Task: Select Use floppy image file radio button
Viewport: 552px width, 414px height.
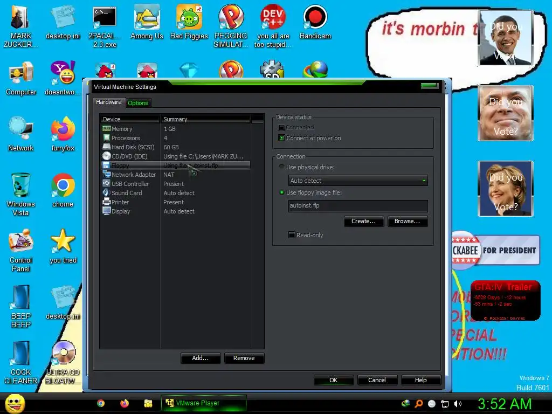Action: click(x=281, y=192)
